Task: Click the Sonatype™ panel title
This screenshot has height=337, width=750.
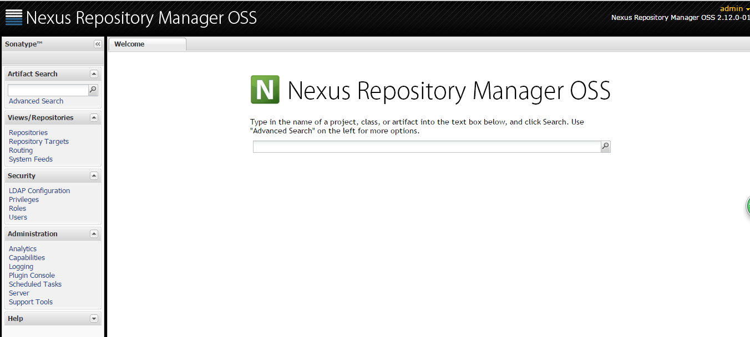Action: click(x=24, y=44)
